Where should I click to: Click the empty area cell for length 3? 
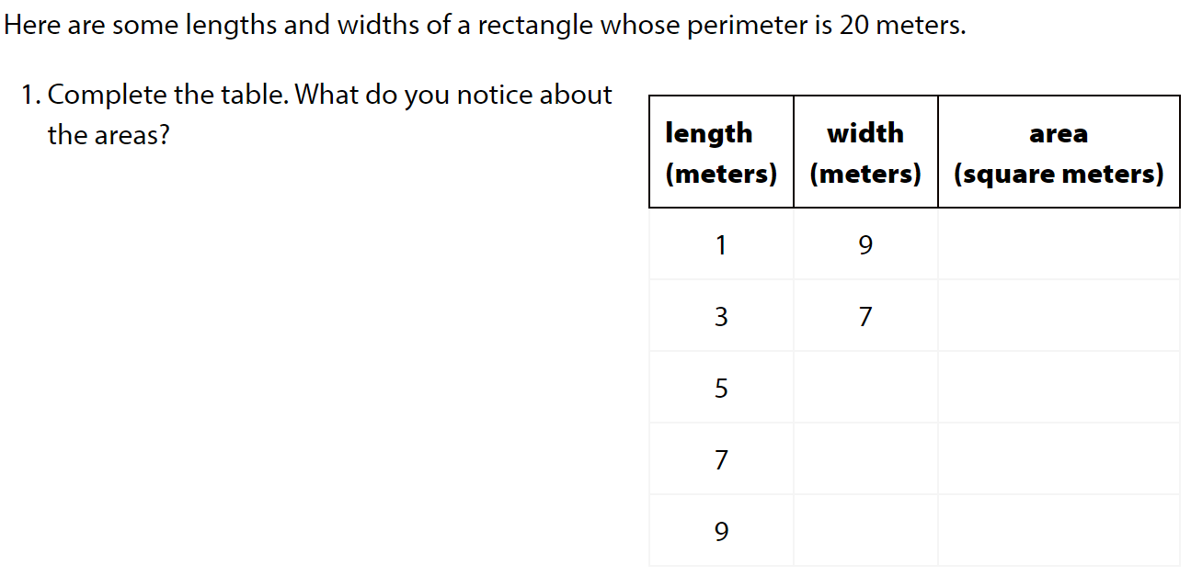1059,316
